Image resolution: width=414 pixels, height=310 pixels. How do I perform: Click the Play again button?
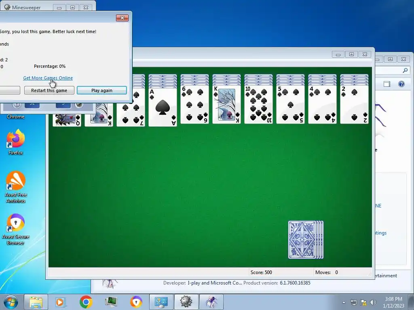pyautogui.click(x=101, y=90)
